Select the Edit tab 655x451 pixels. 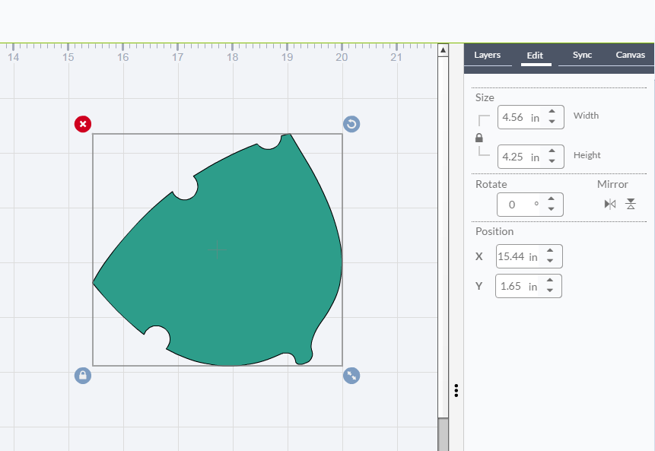[535, 56]
